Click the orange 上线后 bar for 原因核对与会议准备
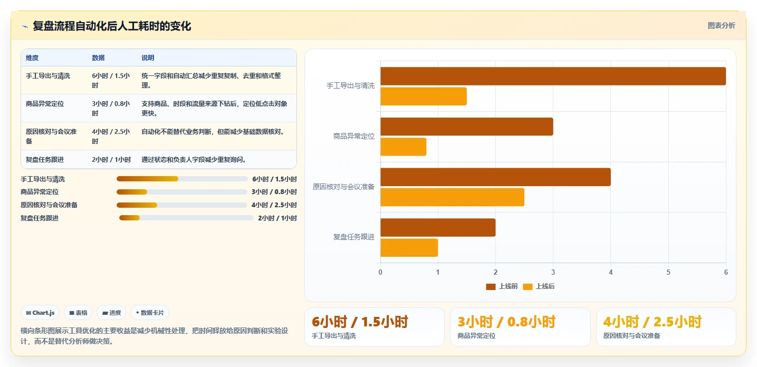This screenshot has height=367, width=757. [x=452, y=197]
